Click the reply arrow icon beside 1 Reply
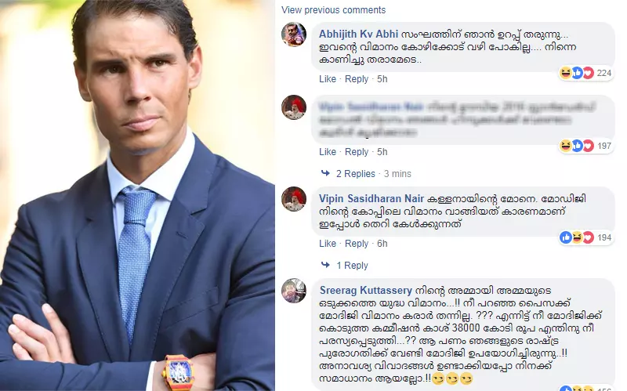 click(x=325, y=265)
